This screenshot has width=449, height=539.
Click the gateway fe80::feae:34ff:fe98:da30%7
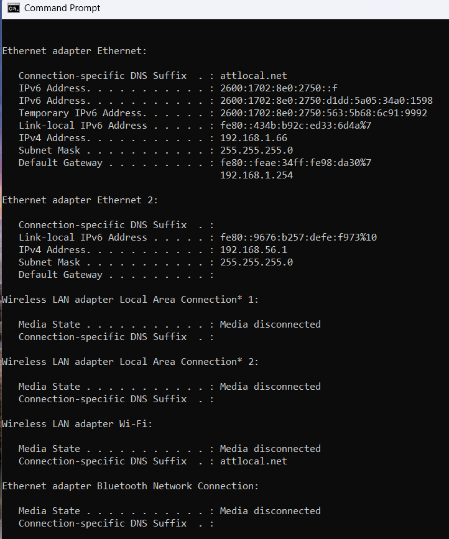click(295, 163)
